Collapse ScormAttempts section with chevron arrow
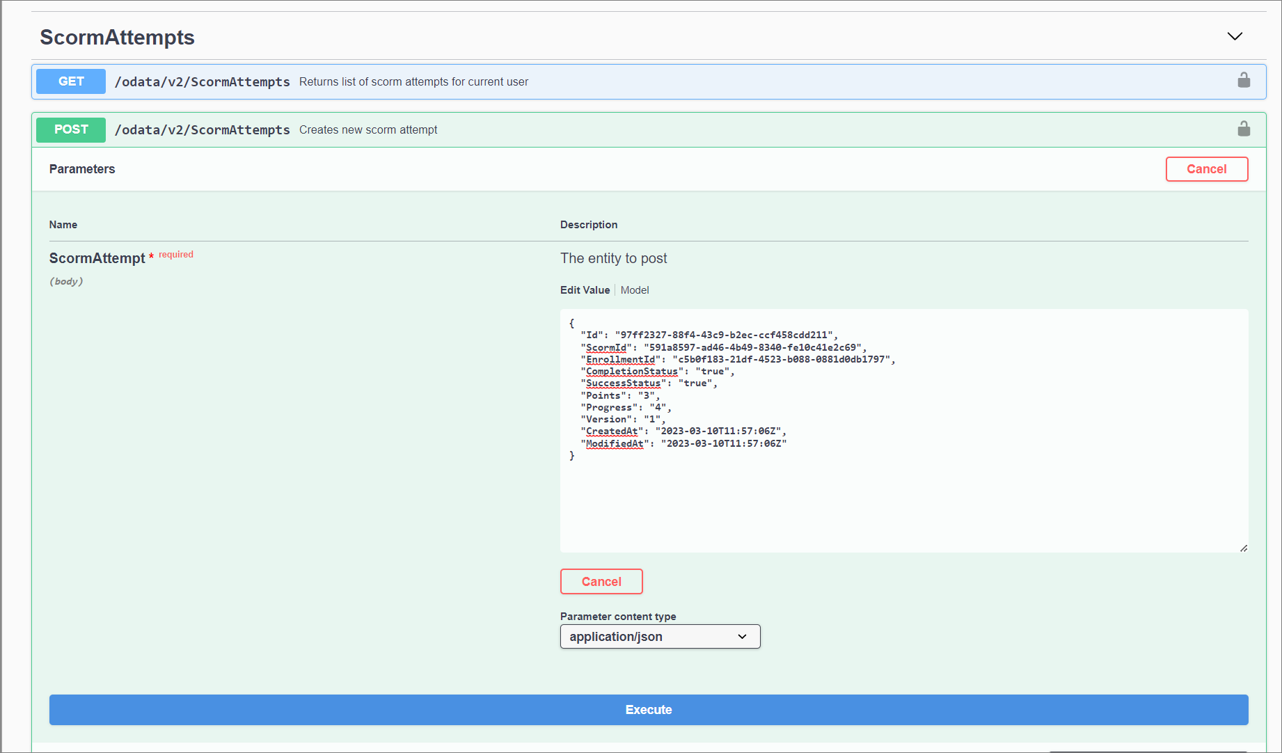 point(1234,36)
